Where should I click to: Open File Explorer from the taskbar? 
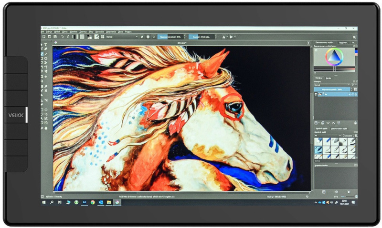click(109, 202)
